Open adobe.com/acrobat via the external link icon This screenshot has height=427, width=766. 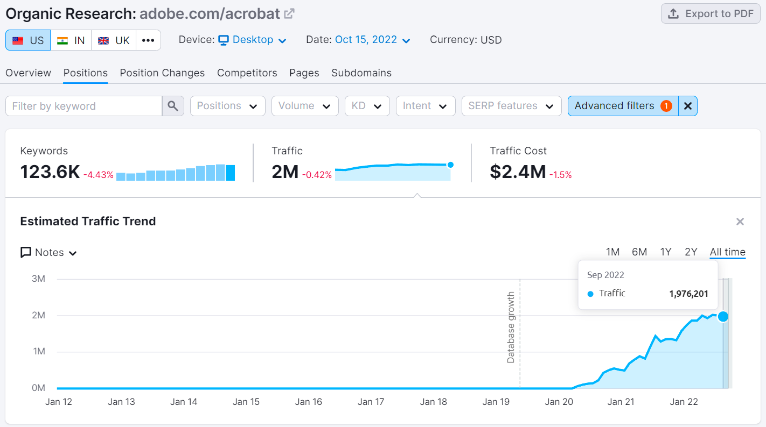point(289,13)
